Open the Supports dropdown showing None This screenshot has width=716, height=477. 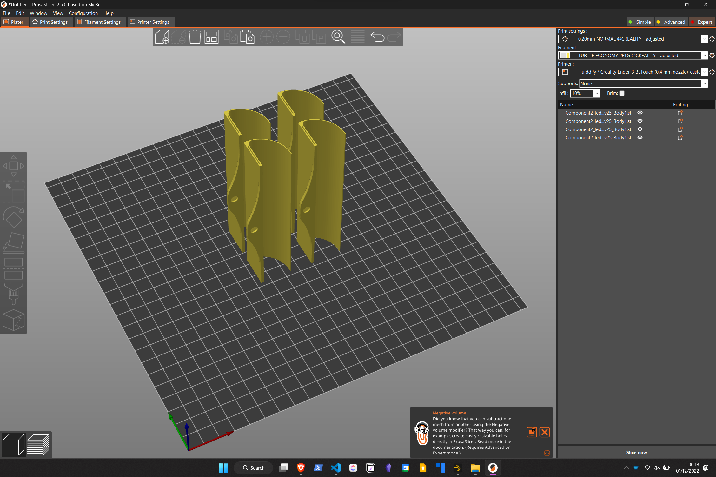pyautogui.click(x=704, y=84)
